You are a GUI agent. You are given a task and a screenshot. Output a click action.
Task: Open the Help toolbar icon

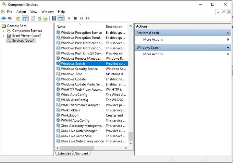click(54, 18)
